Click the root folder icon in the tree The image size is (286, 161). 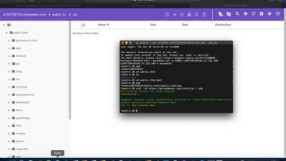(9, 25)
